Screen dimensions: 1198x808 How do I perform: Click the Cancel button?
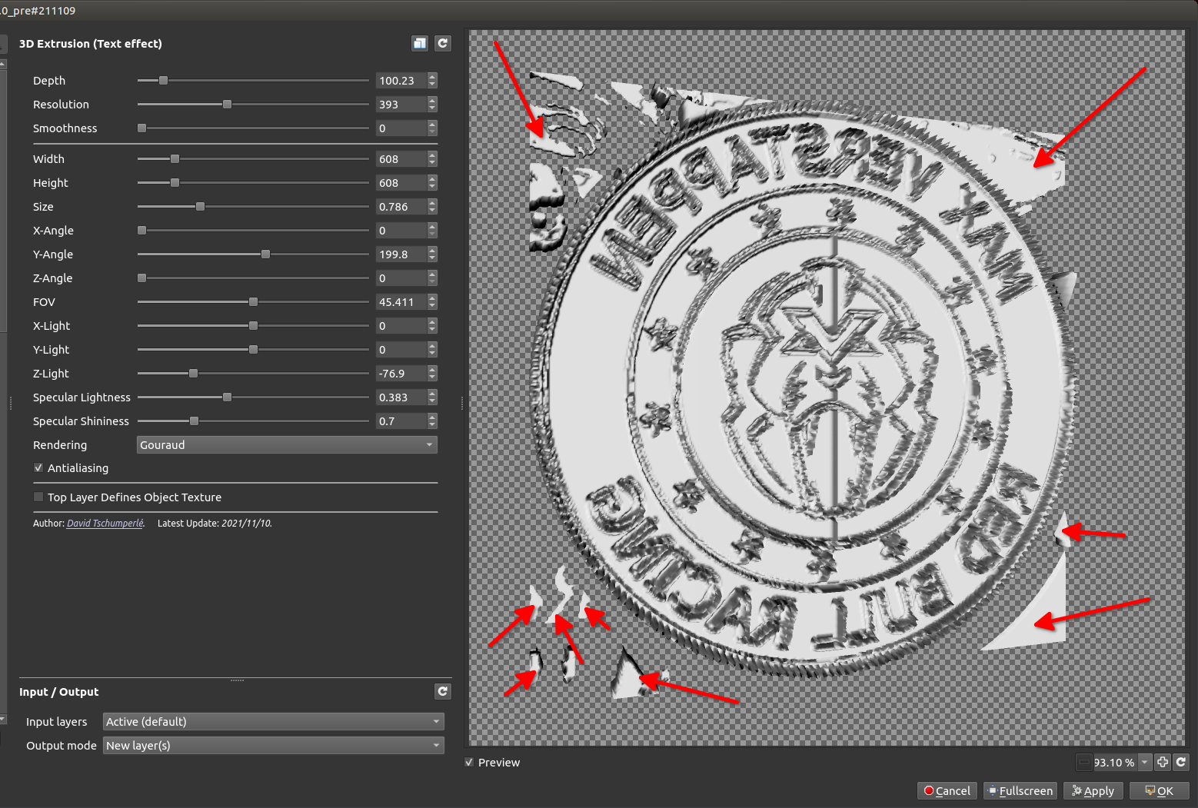click(x=947, y=791)
